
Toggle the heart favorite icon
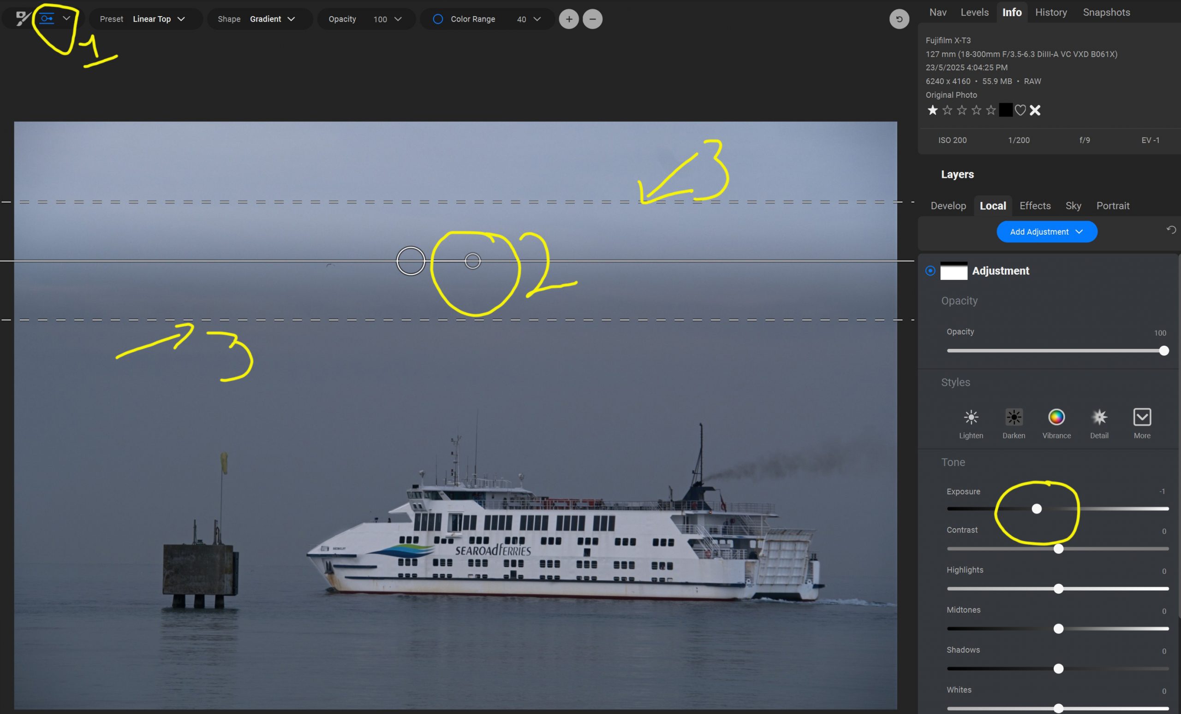click(x=1020, y=111)
